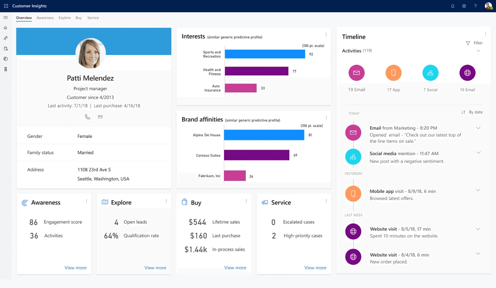
Task: Click Auto Insurance interest bar
Action: (241, 88)
